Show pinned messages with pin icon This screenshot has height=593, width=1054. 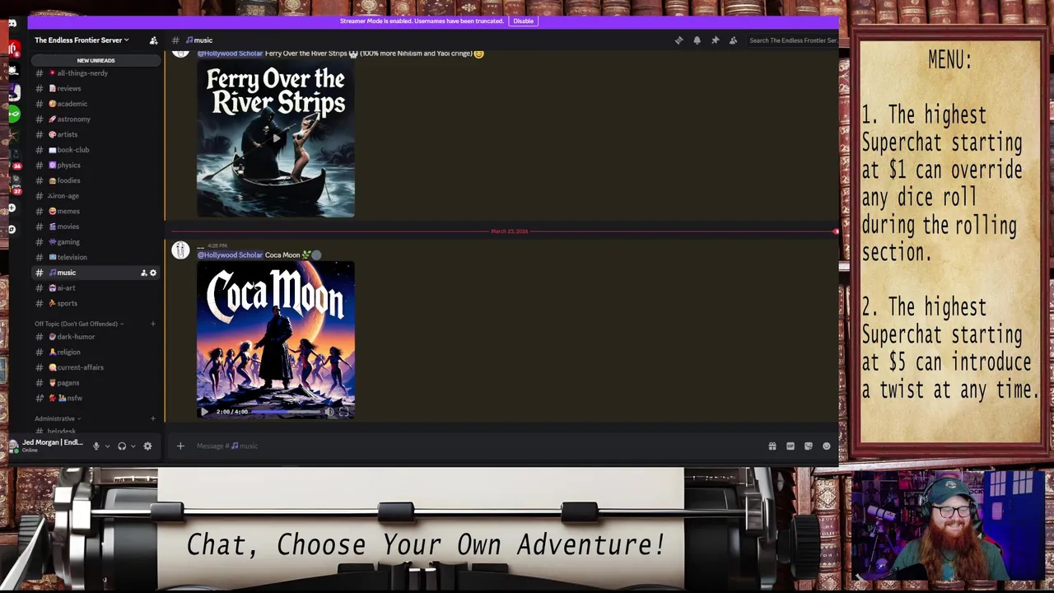point(715,40)
